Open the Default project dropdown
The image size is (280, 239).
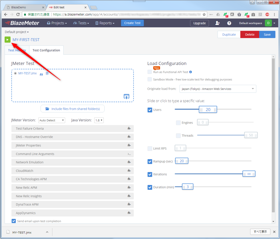coord(17,32)
